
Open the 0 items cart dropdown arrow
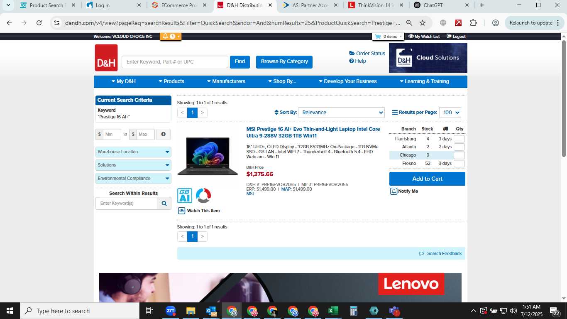pos(401,37)
